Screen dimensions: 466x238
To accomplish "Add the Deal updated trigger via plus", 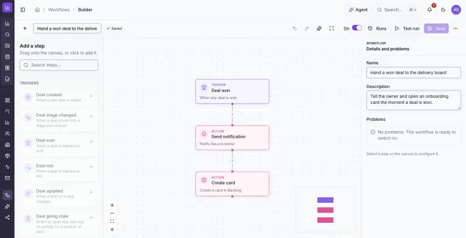I will coord(91,192).
